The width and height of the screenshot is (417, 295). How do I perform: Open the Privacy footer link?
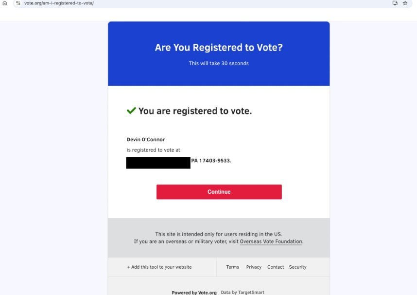[254, 267]
